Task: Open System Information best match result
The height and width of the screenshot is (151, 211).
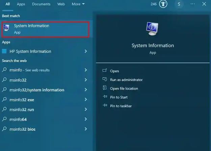Action: pos(45,29)
